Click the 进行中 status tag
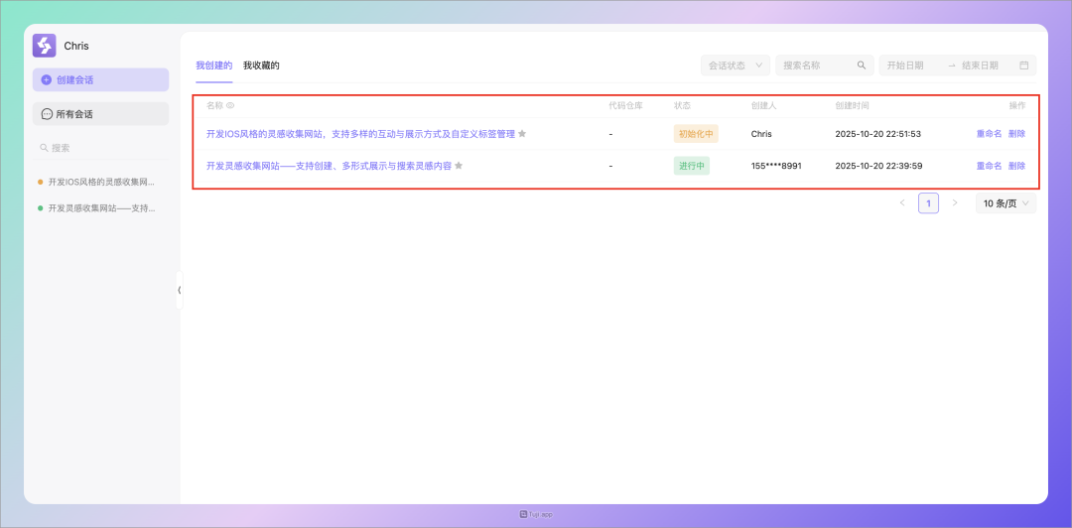The image size is (1072, 528). 691,166
